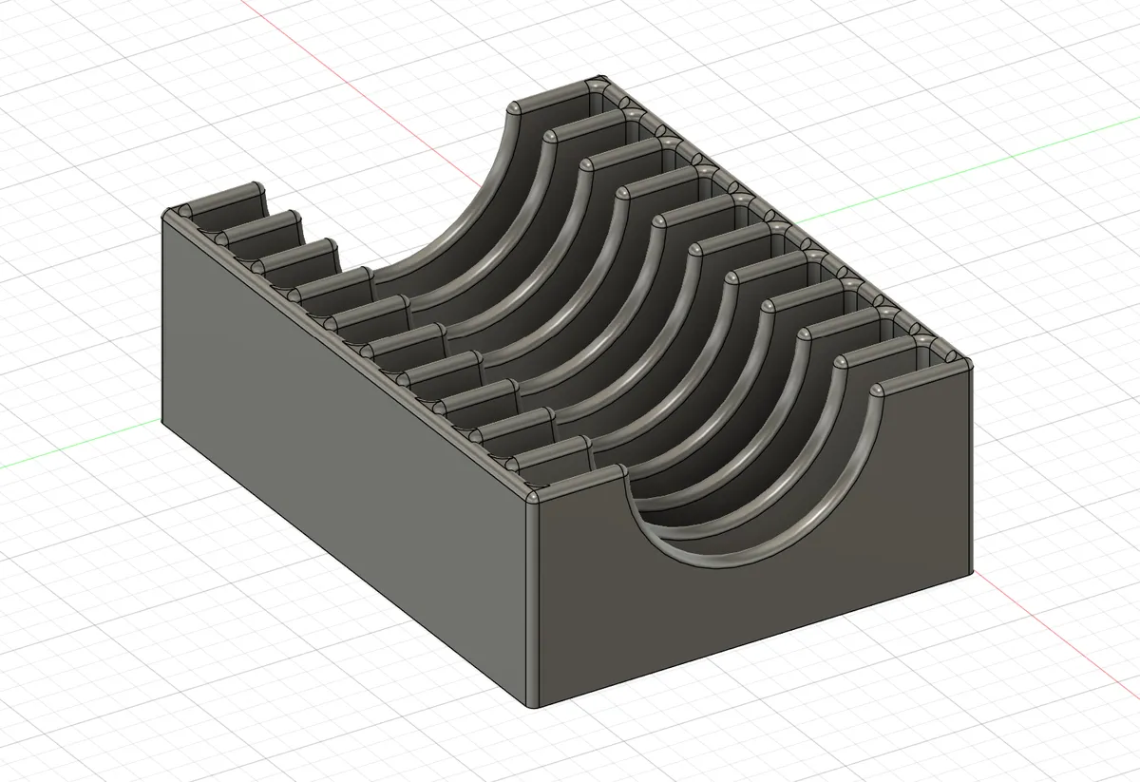Select the front face below the semicircular cutout
This screenshot has height=782, width=1140.
pyautogui.click(x=750, y=618)
